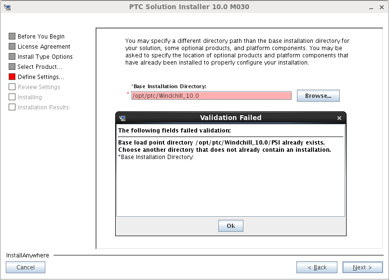
Task: Click the Validation Failed dialog's title bar icon
Action: [x=122, y=118]
